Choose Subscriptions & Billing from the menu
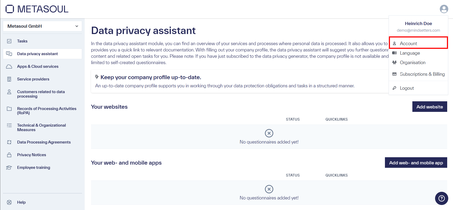The image size is (453, 210). pos(422,74)
